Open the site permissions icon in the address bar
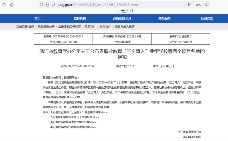This screenshot has height=141, width=228. 53,5
